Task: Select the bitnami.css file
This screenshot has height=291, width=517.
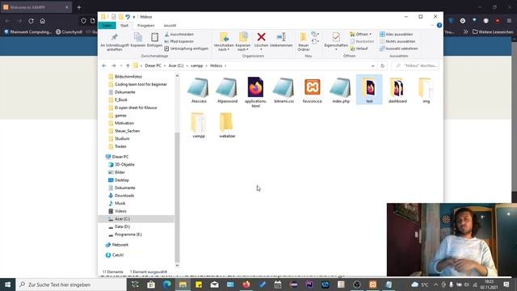Action: (x=284, y=90)
